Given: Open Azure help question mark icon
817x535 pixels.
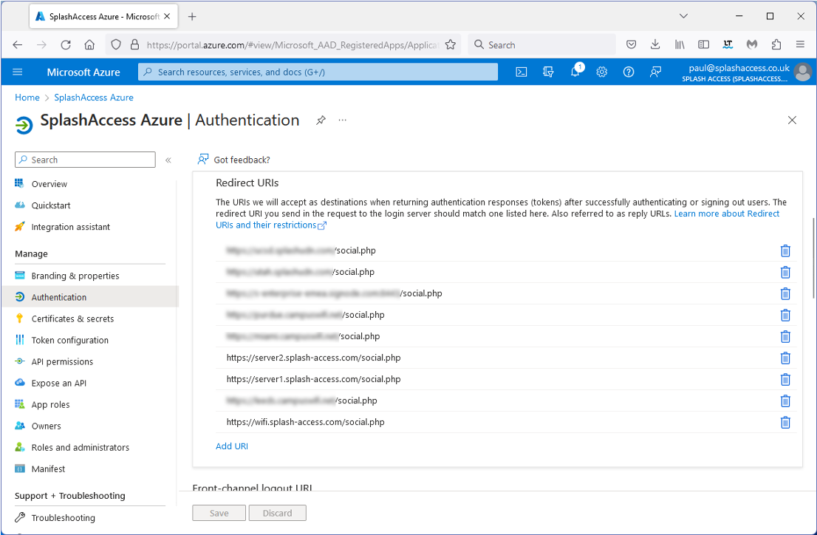Looking at the screenshot, I should (x=629, y=72).
